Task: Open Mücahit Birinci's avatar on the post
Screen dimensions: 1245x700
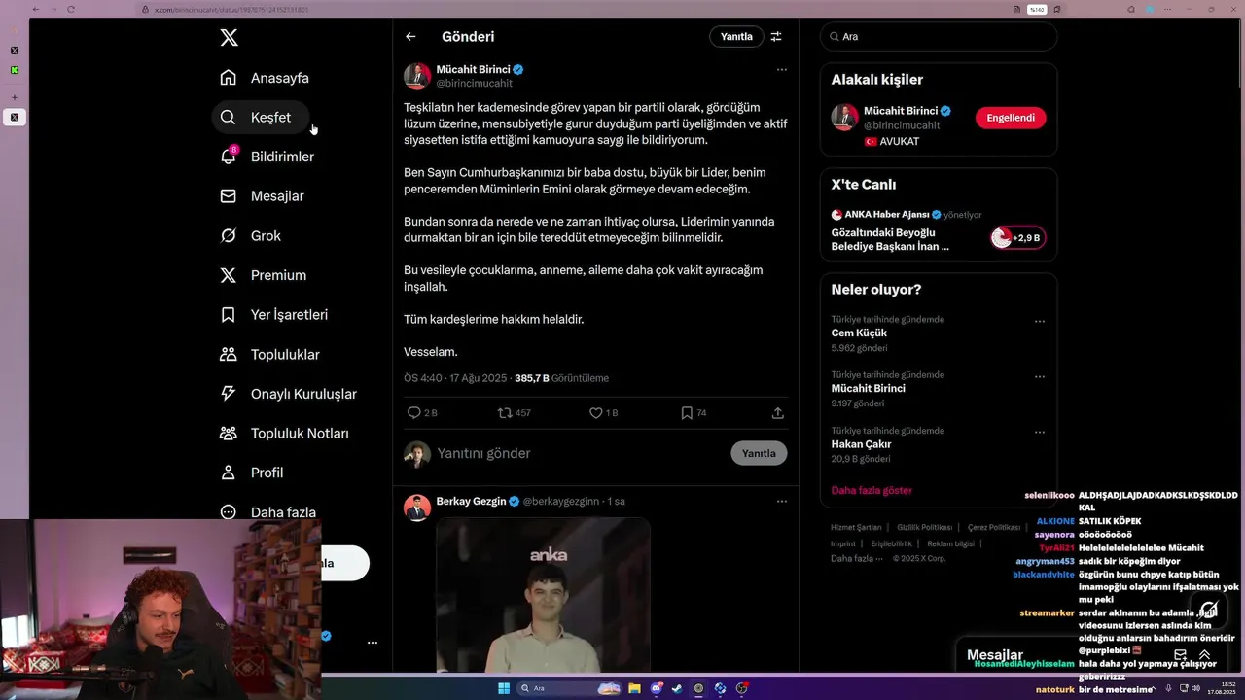Action: click(417, 77)
